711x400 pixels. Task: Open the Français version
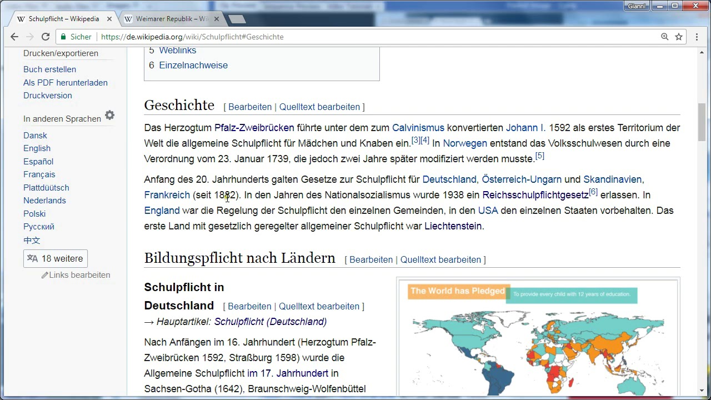[39, 174]
